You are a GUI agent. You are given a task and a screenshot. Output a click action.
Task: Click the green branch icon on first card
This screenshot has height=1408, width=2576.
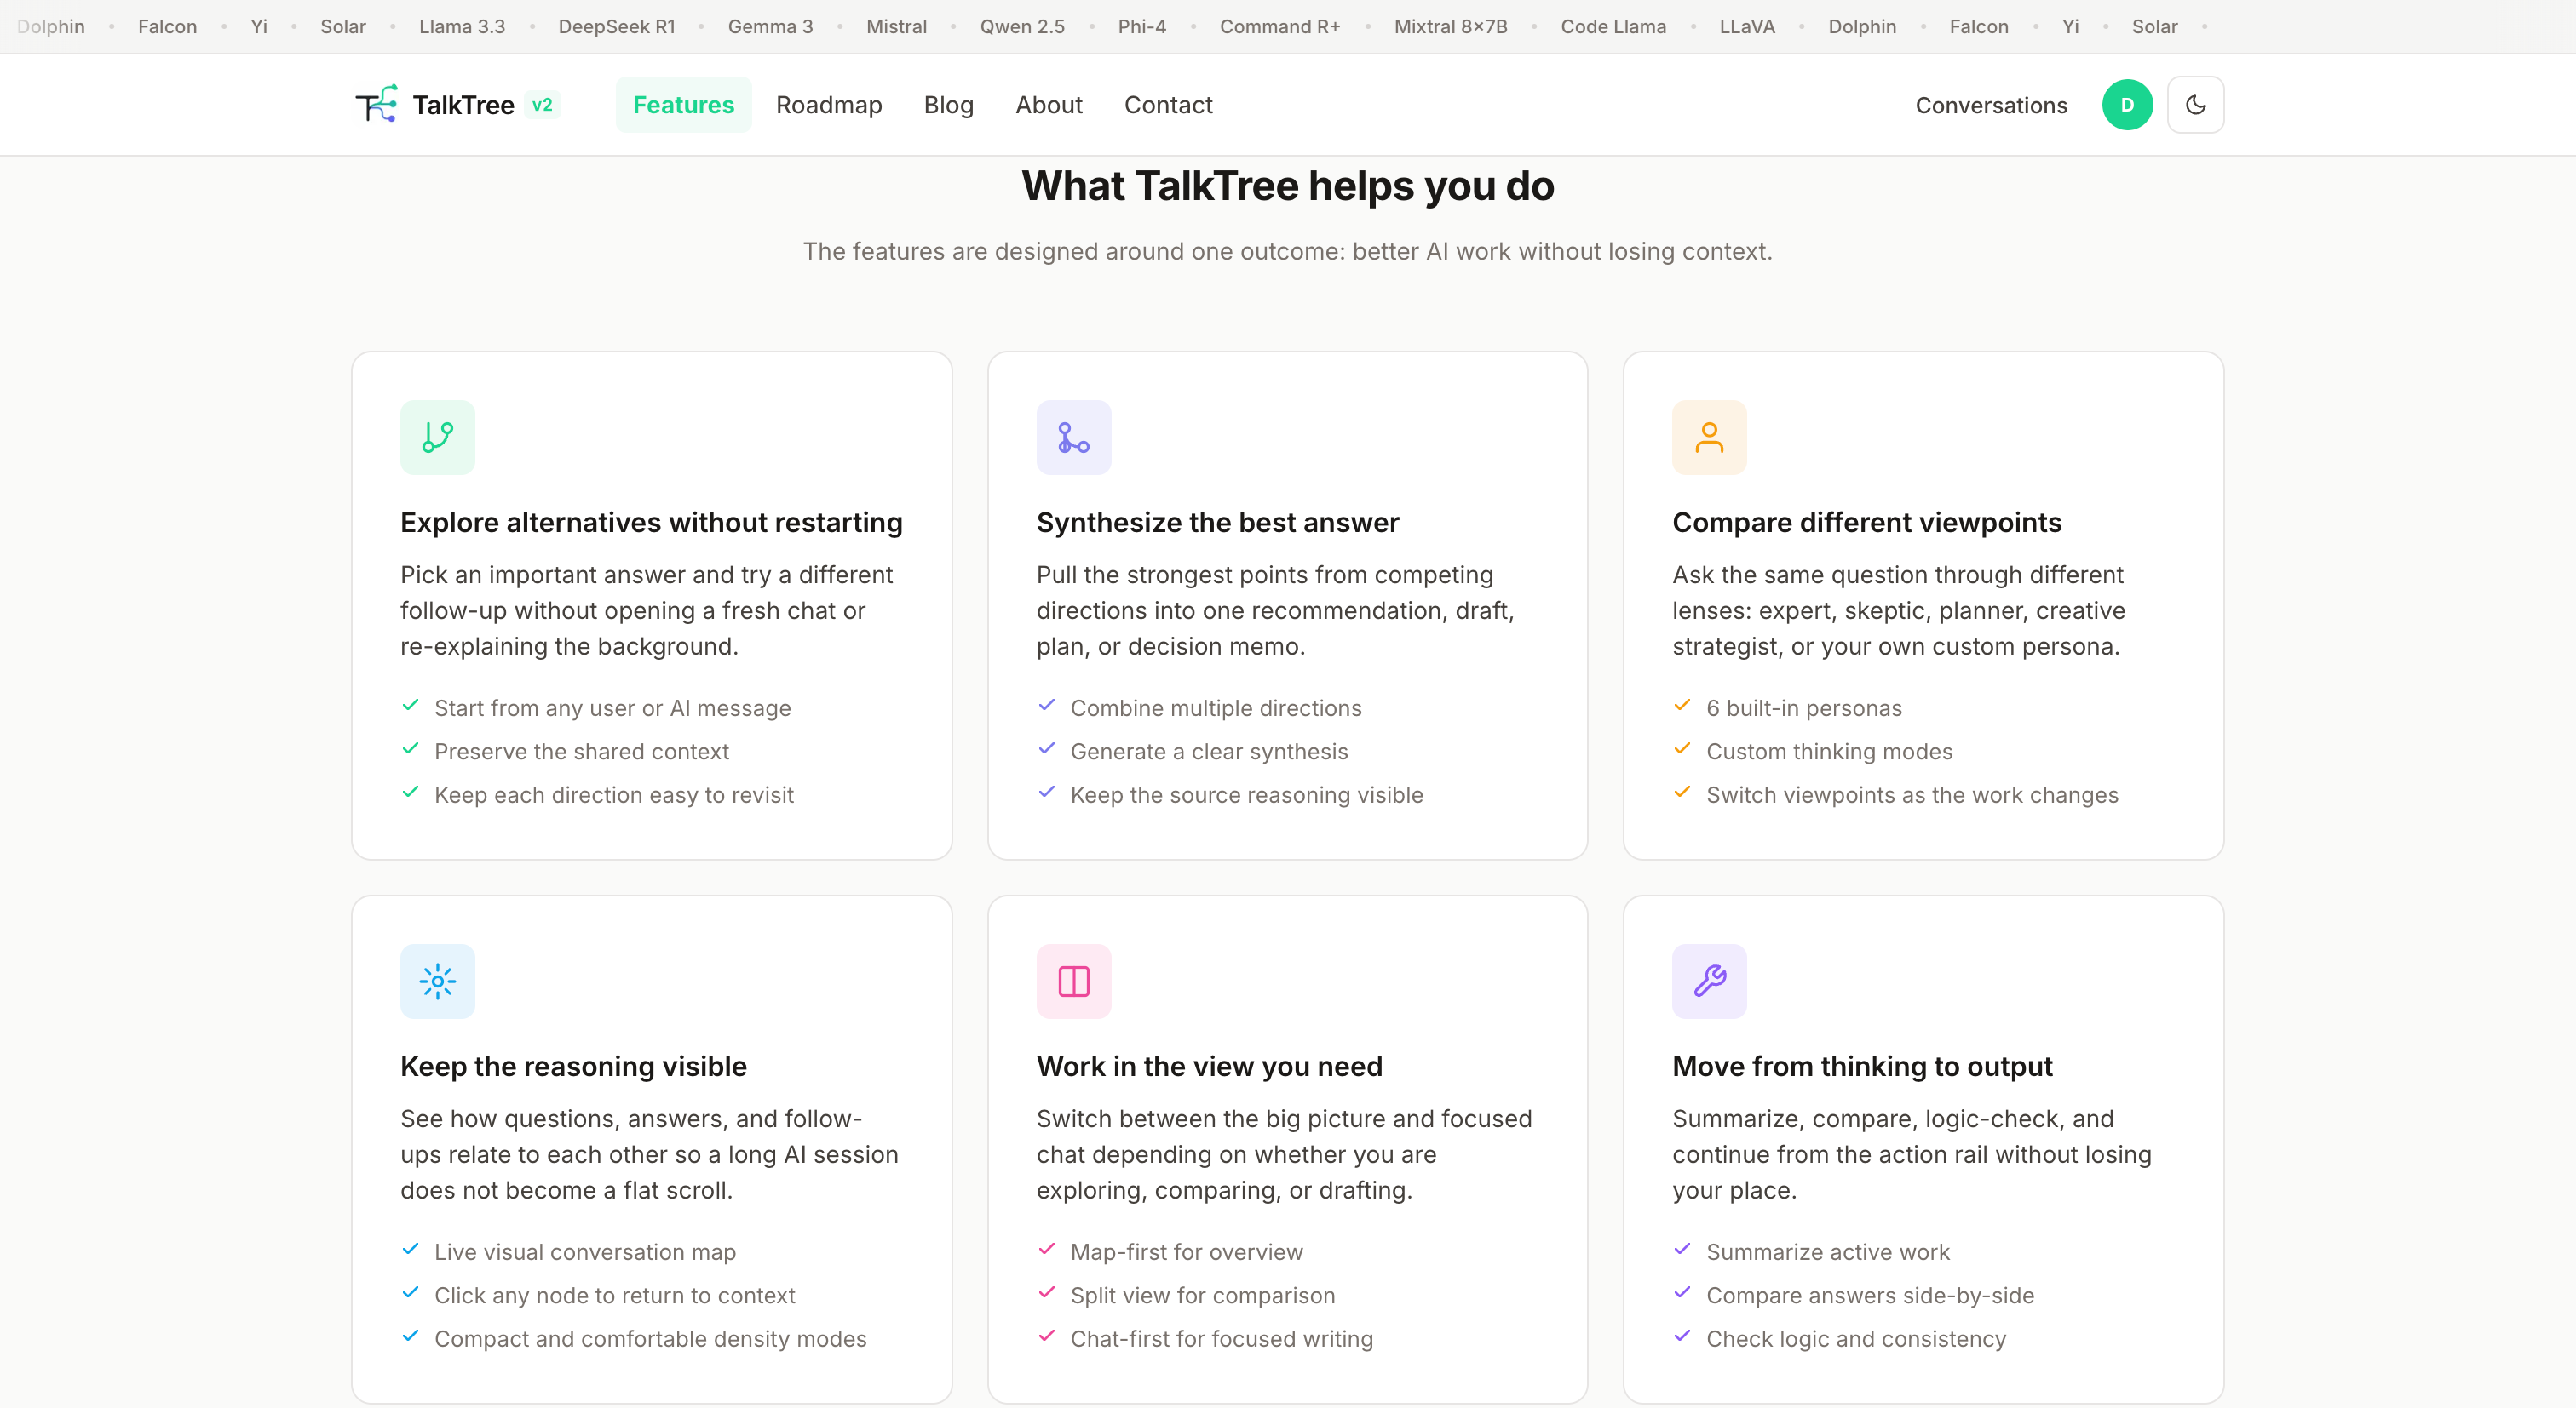pyautogui.click(x=437, y=437)
